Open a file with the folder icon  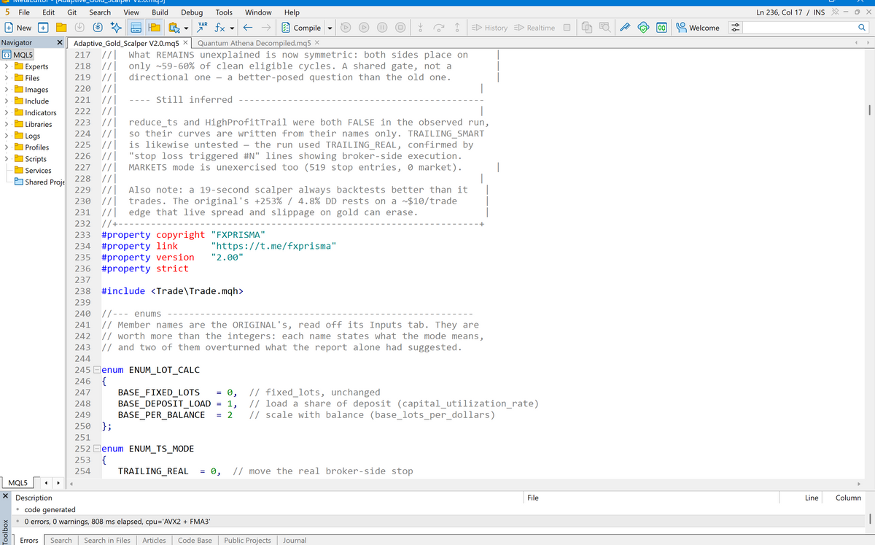tap(62, 28)
